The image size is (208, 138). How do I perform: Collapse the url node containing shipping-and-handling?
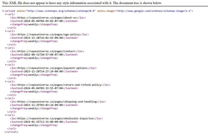coord(6,98)
